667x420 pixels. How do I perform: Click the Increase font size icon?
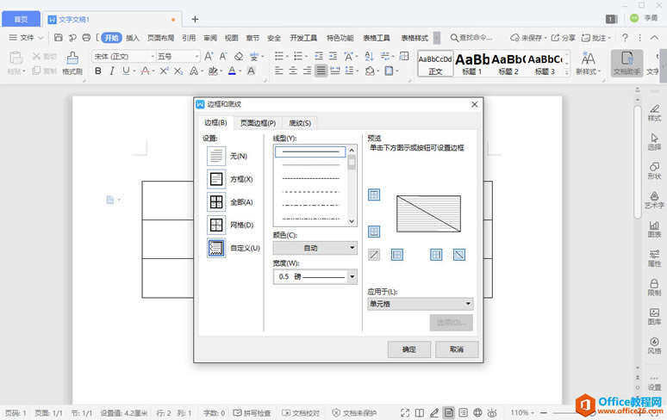[x=209, y=56]
